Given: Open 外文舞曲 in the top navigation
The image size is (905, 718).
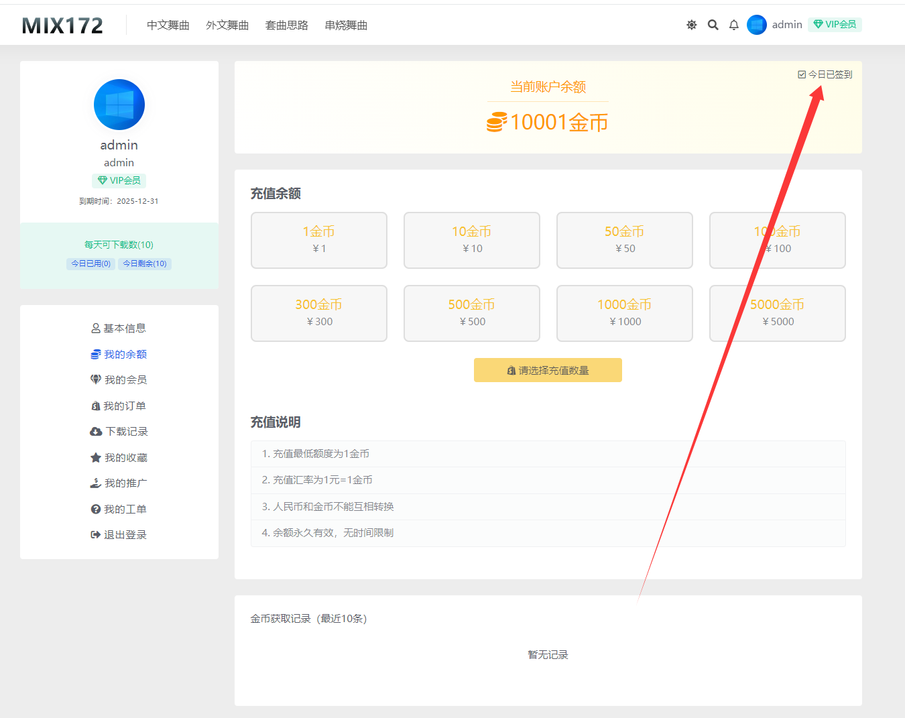Looking at the screenshot, I should (x=227, y=25).
